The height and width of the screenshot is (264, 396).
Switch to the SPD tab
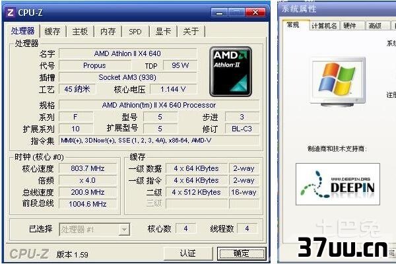pos(135,32)
